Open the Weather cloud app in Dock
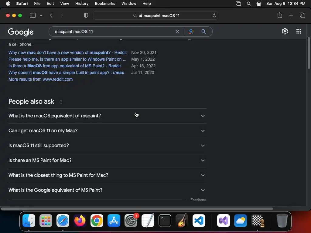Screen dimensions: 311x233 pos(241,220)
